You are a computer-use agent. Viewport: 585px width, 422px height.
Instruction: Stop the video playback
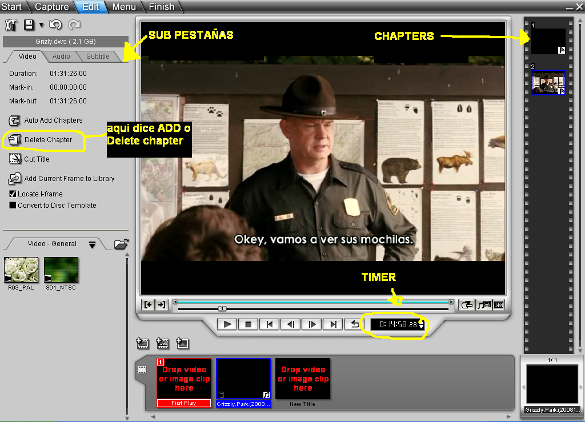248,324
